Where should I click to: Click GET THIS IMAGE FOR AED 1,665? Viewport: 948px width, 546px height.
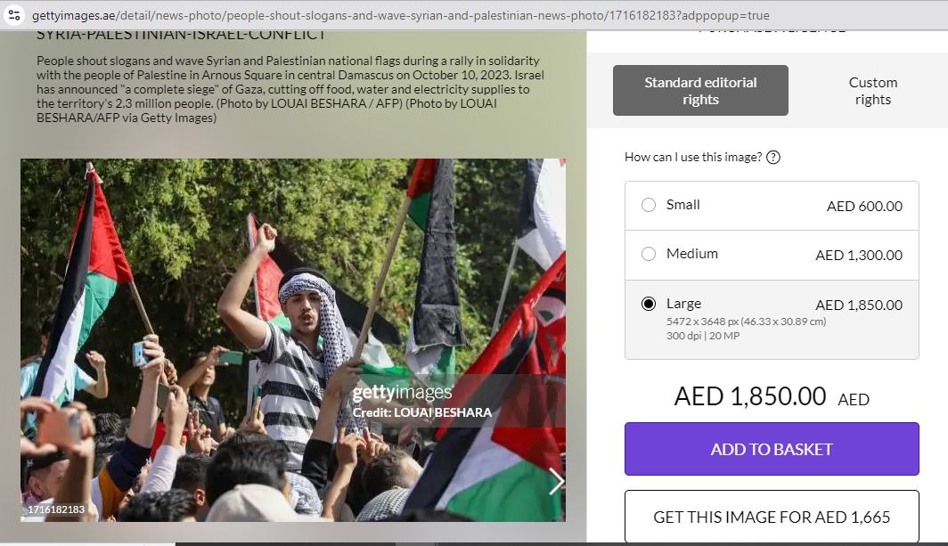pyautogui.click(x=772, y=517)
